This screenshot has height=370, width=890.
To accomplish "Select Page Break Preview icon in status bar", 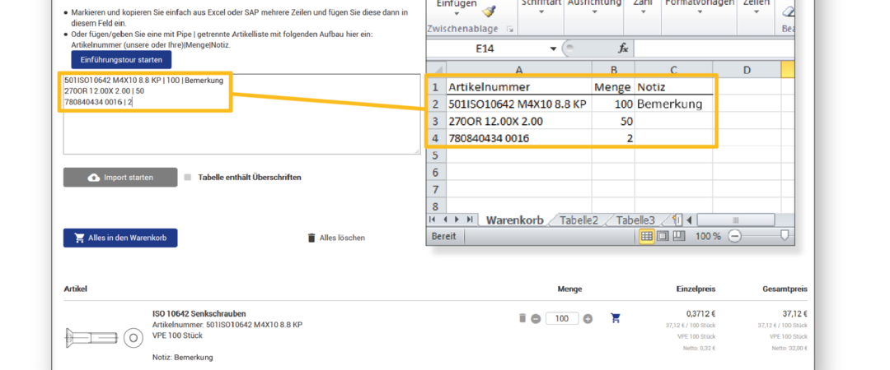I will [x=679, y=236].
